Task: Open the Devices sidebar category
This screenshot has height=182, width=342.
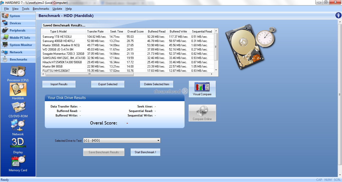Action: click(18, 23)
